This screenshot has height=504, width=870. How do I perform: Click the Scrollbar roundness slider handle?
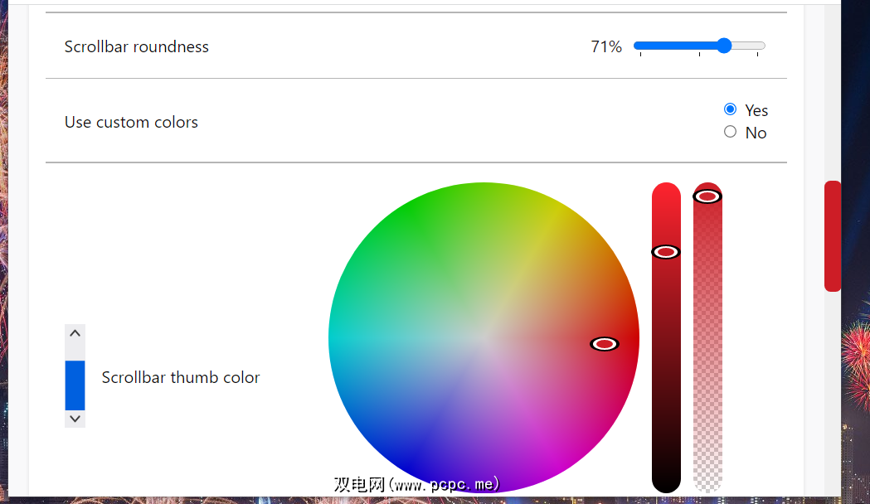[724, 46]
